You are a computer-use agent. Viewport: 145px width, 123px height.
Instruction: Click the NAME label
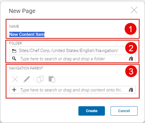click(x=14, y=26)
